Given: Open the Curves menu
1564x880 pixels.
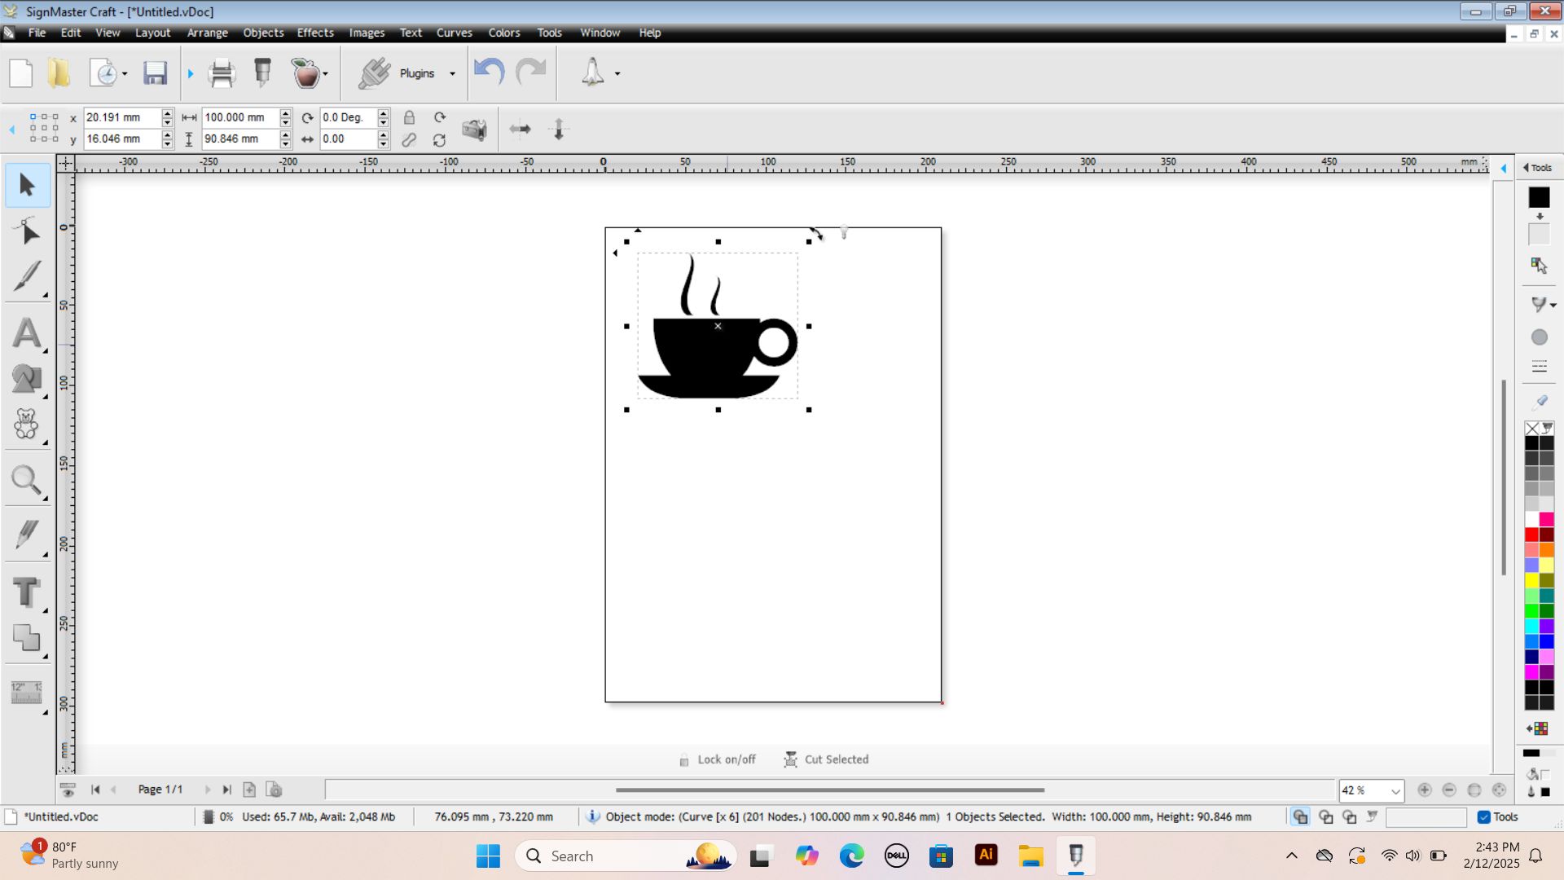Looking at the screenshot, I should [454, 33].
